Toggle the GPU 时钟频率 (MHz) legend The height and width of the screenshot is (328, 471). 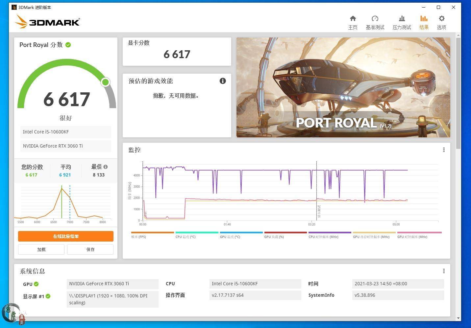click(419, 235)
